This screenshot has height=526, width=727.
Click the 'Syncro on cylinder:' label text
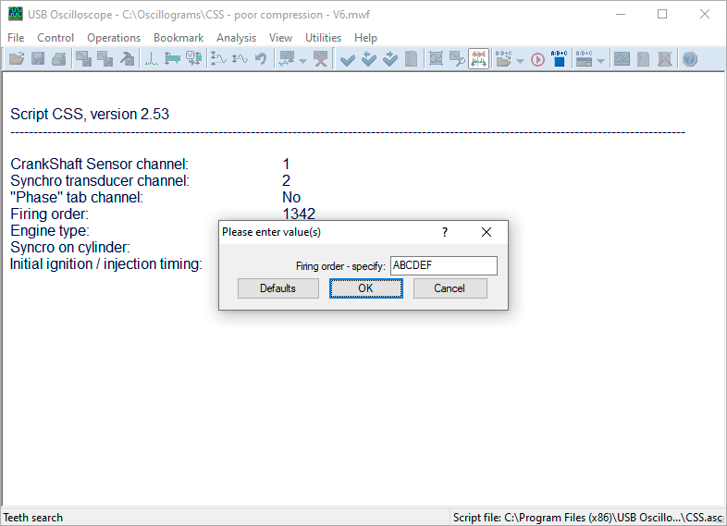point(70,248)
